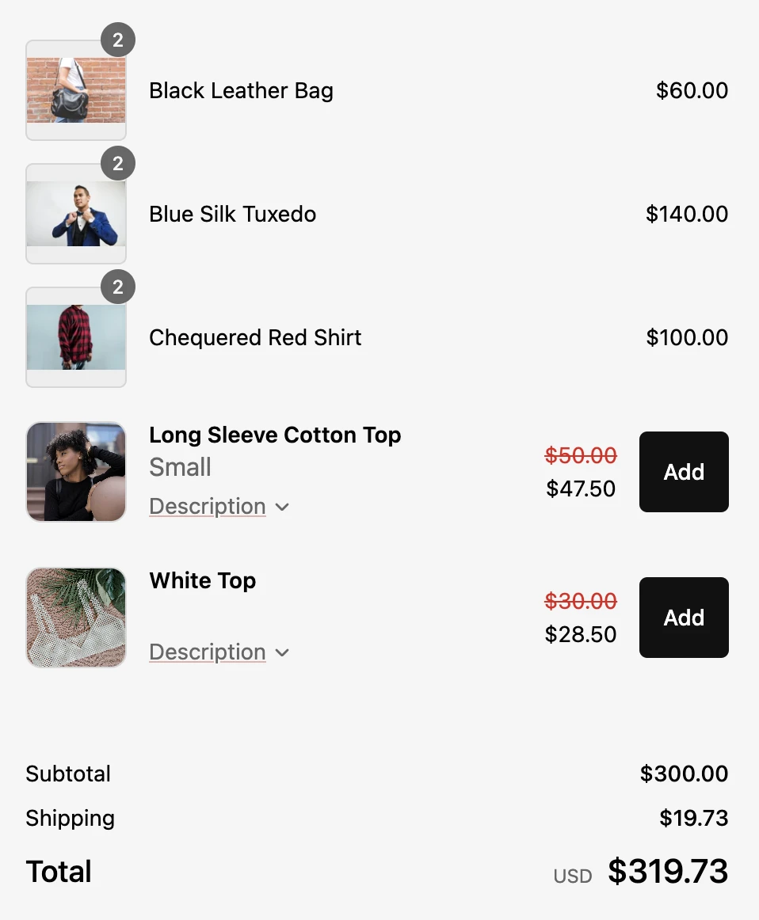
Task: Click quantity badge on Black Leather Bag
Action: (x=118, y=40)
